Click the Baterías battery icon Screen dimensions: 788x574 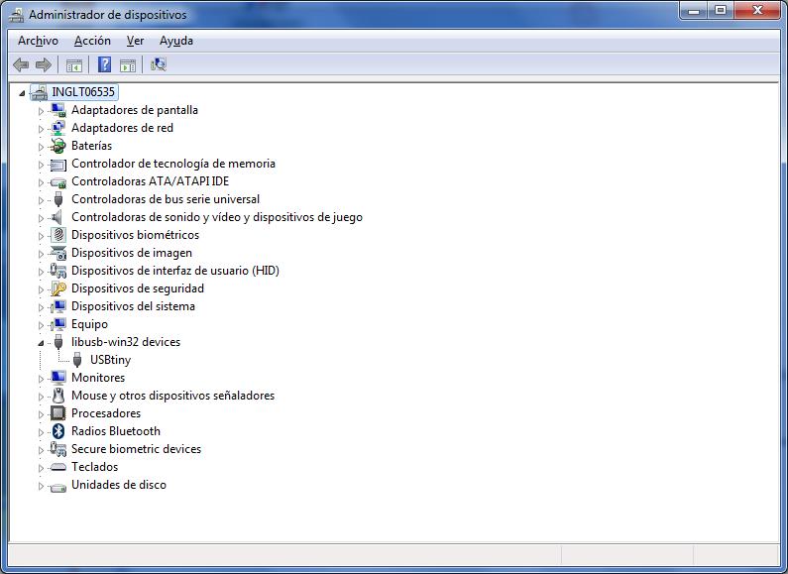point(58,146)
